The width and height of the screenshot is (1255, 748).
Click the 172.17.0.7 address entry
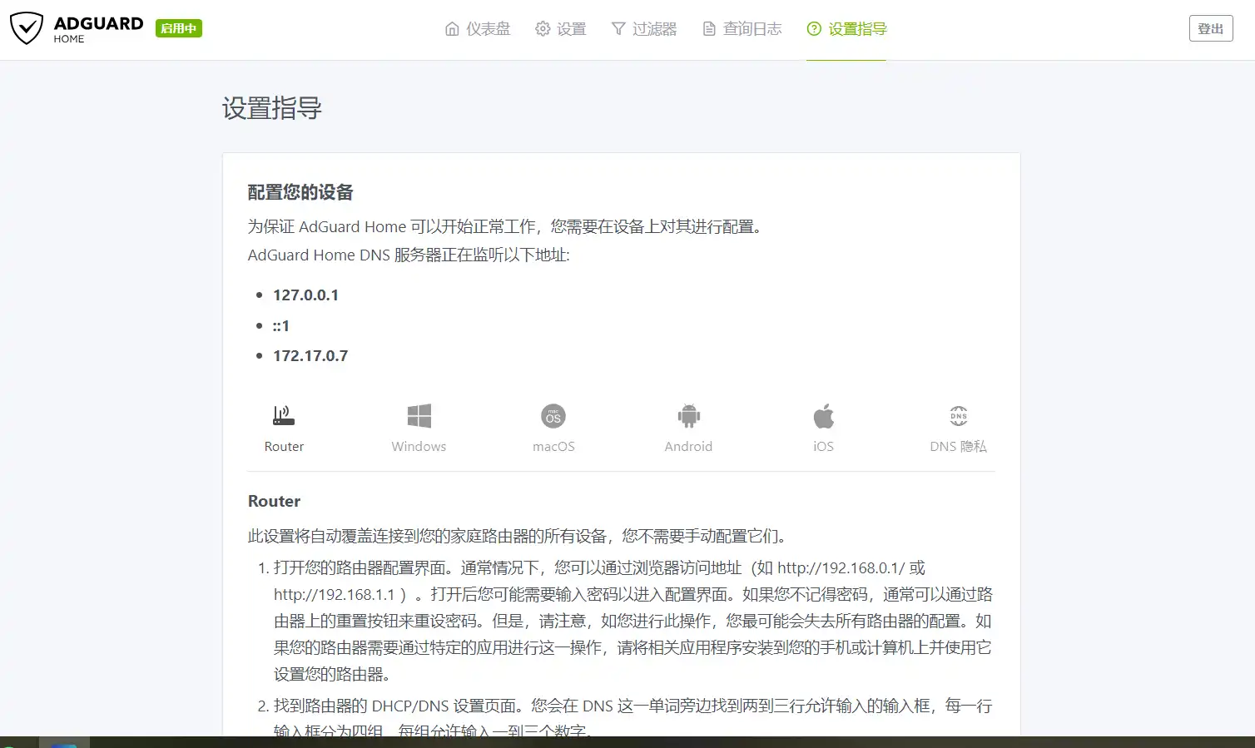tap(310, 356)
